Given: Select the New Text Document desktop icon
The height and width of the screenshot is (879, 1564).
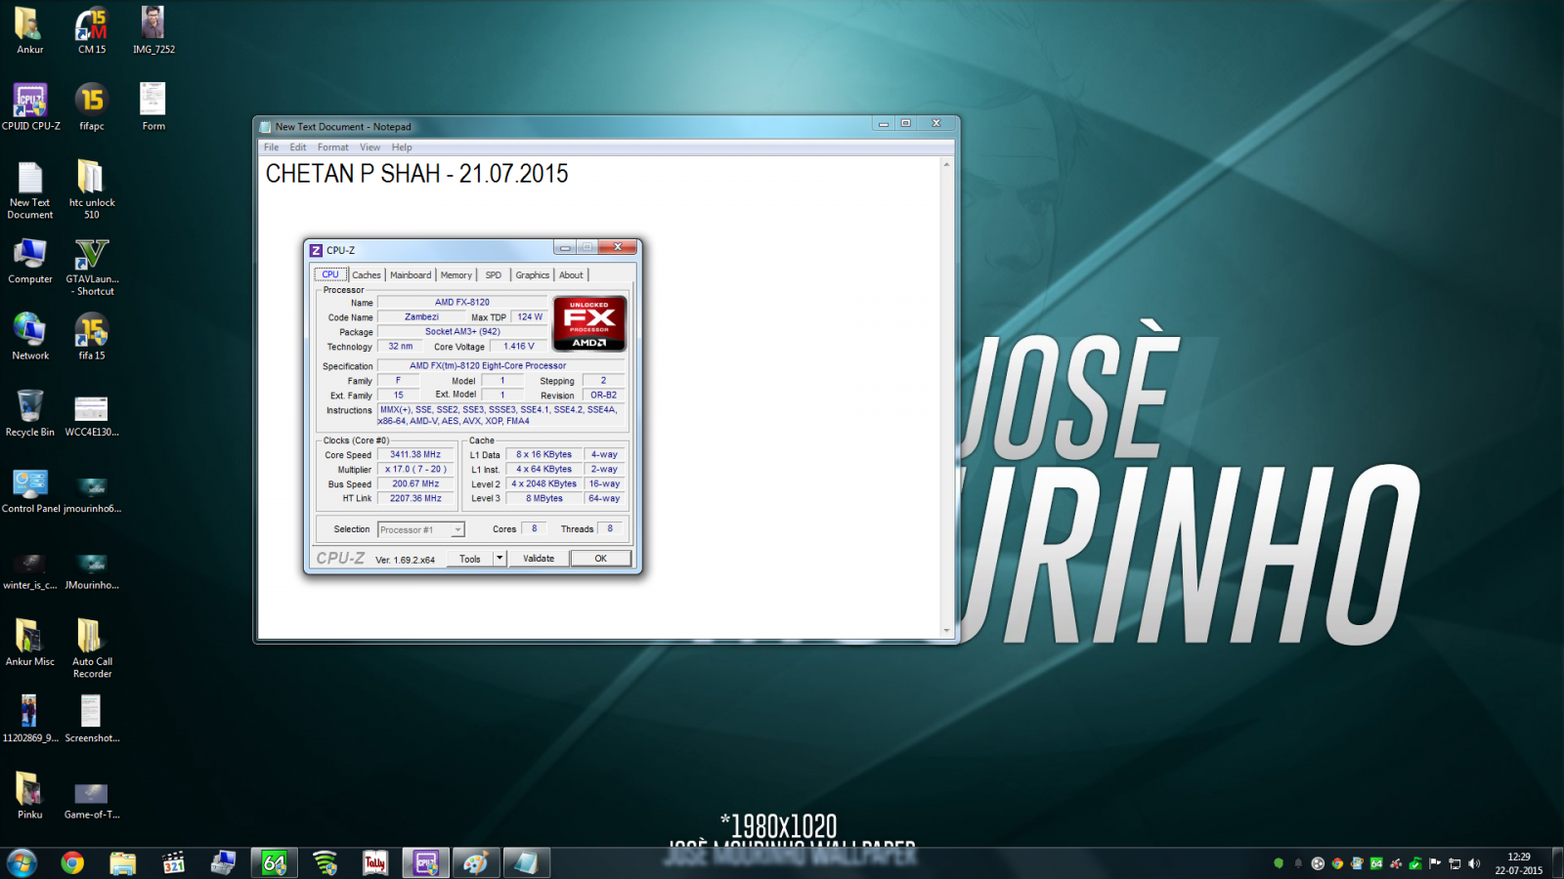Looking at the screenshot, I should click(30, 189).
